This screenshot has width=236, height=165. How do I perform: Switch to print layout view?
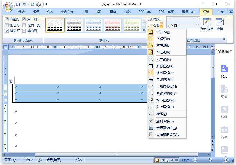(157, 160)
